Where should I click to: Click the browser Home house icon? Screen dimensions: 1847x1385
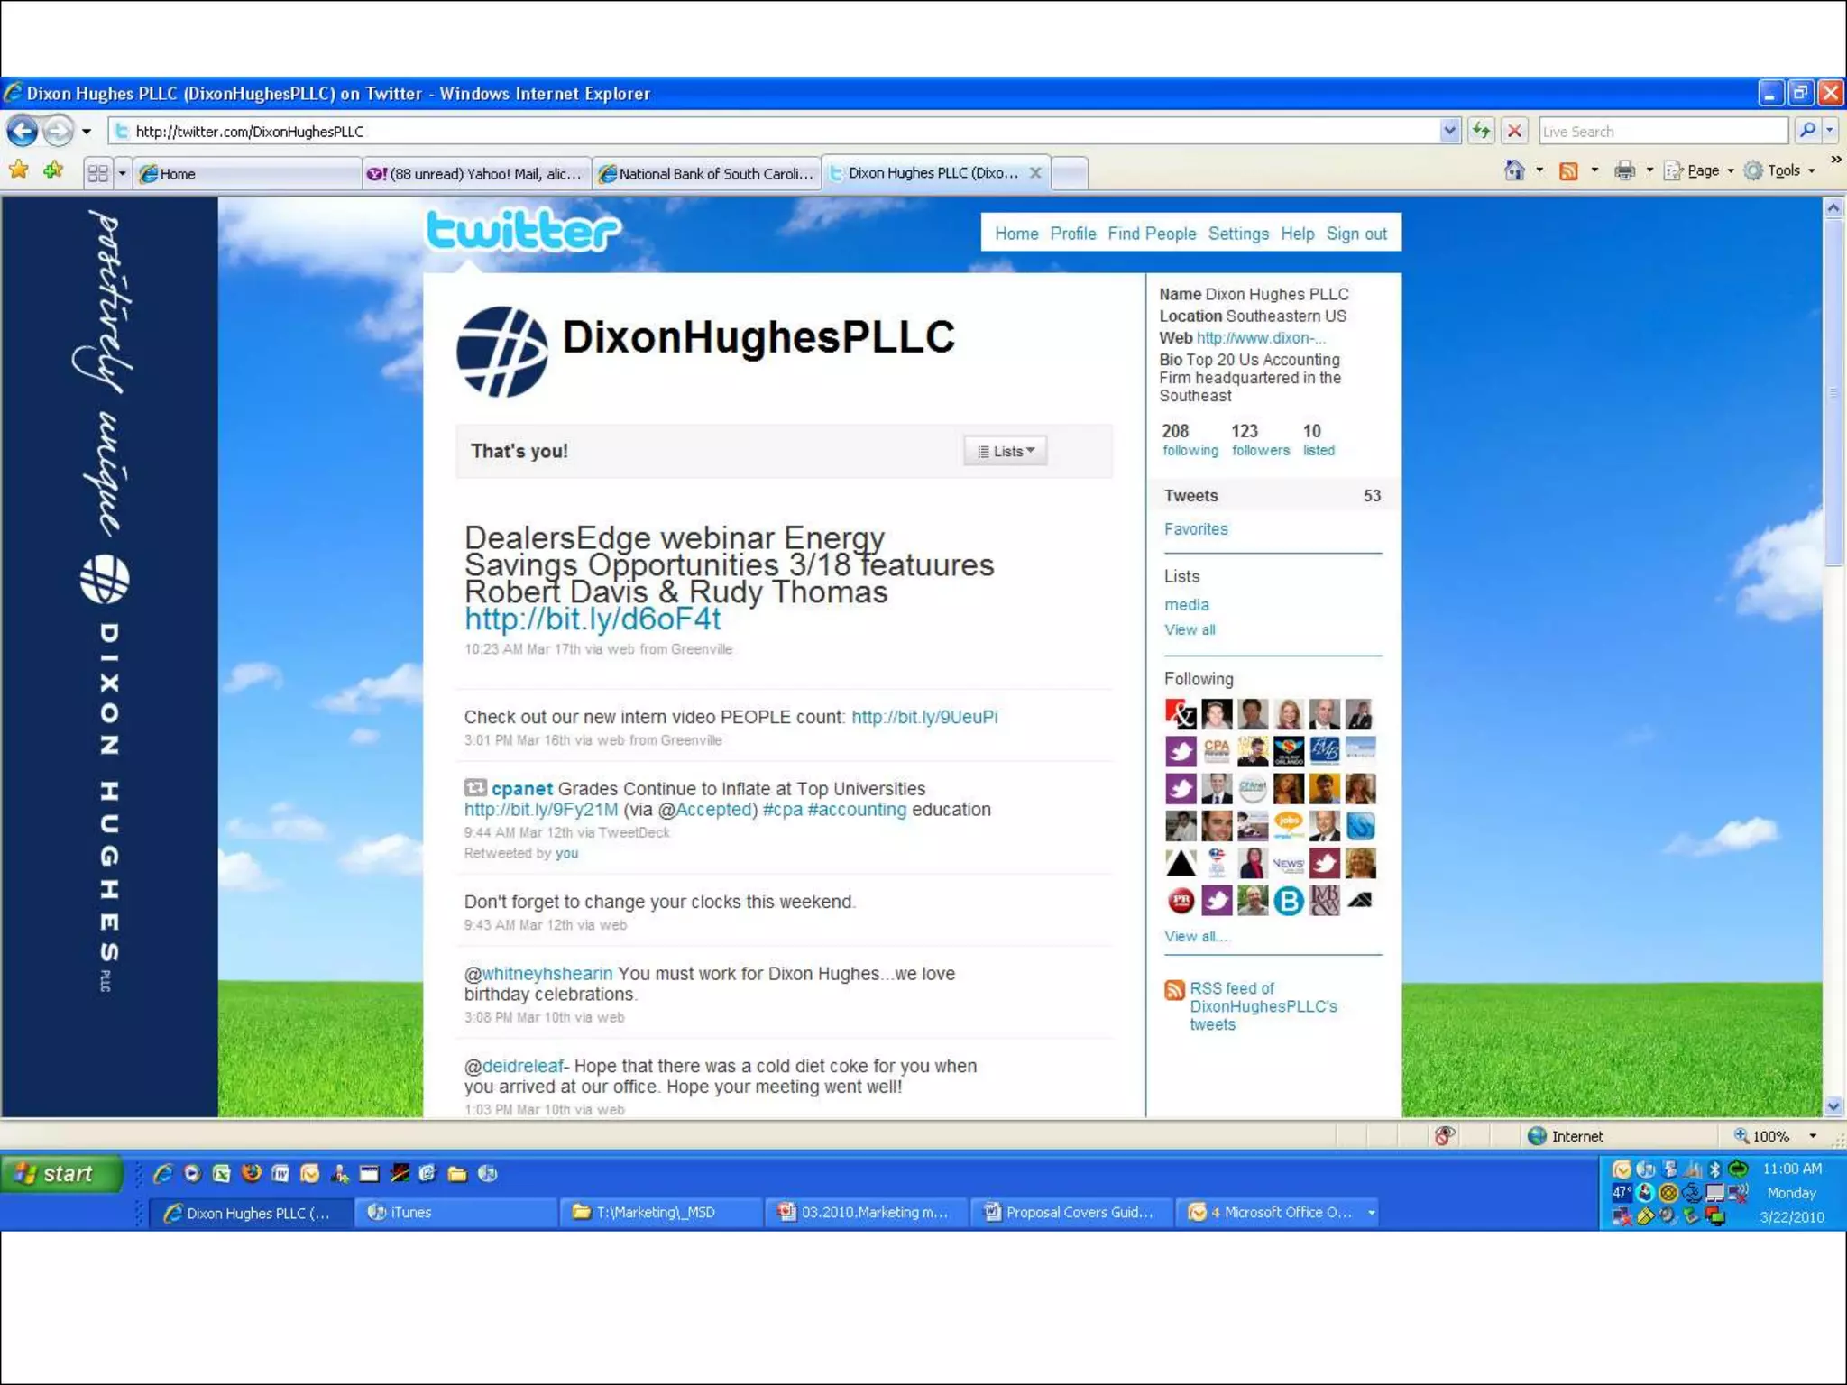(x=1514, y=170)
